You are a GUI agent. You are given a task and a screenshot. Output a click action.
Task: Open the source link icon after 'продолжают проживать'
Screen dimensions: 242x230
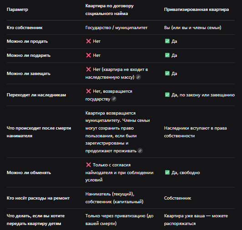tap(140, 151)
